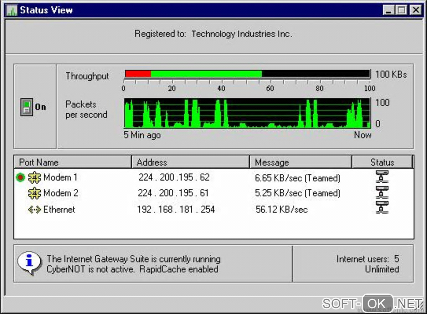This screenshot has height=314, width=427.
Task: Click message 56.12 KB/sec
Action: [x=282, y=209]
